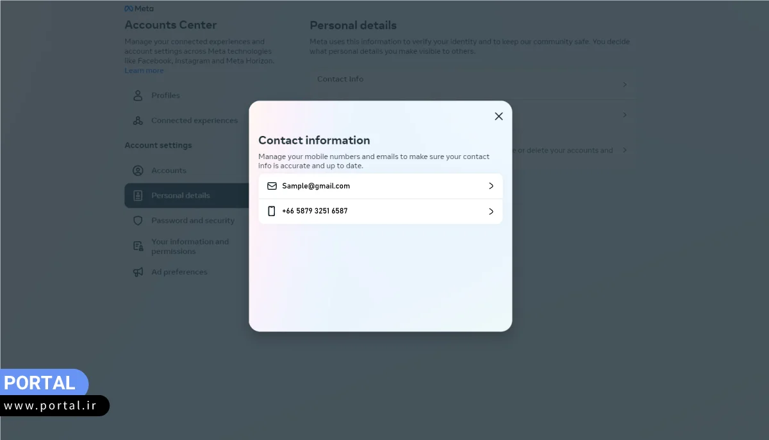Click the information and permissions icon

138,246
